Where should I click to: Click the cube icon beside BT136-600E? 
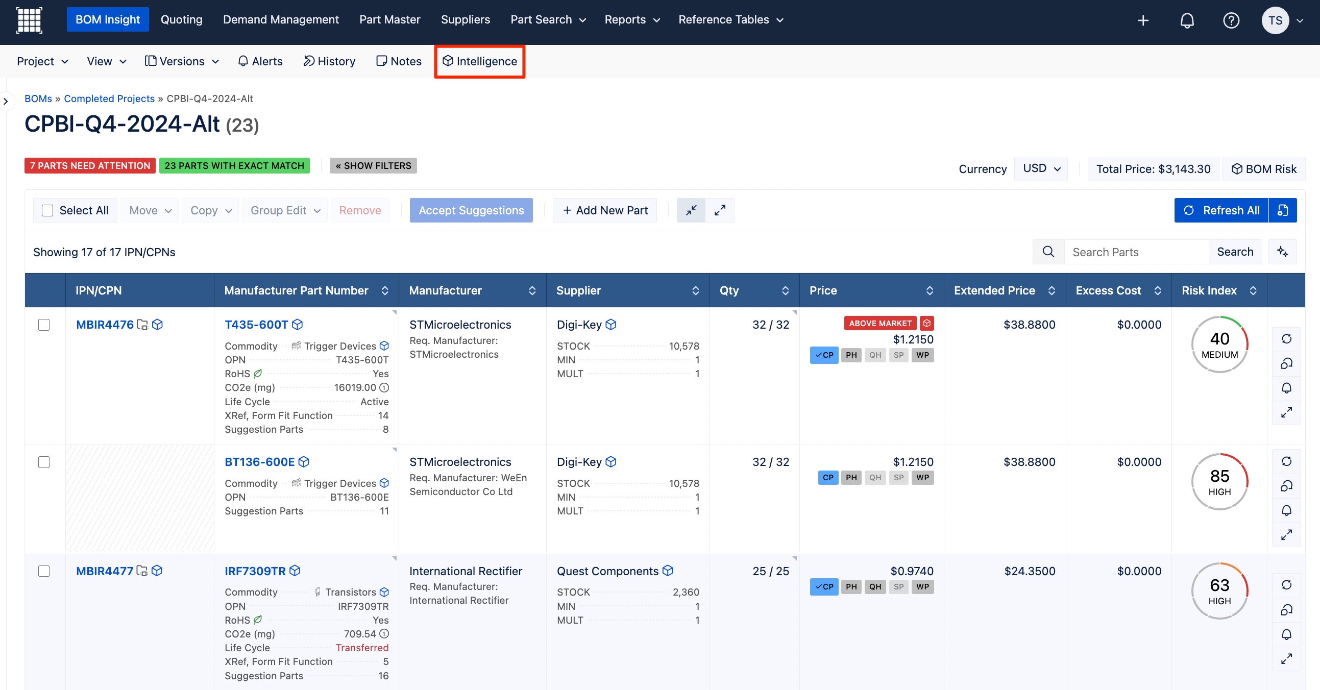coord(304,461)
